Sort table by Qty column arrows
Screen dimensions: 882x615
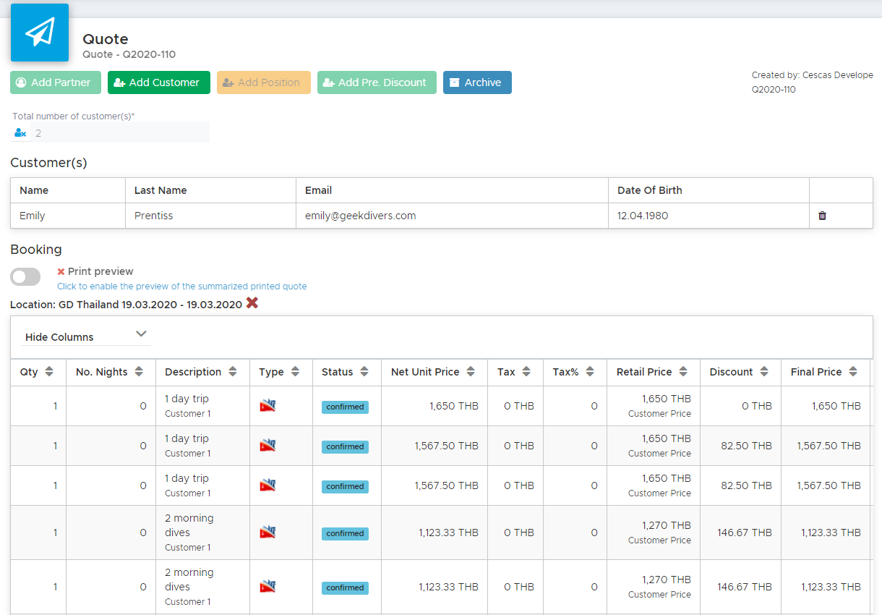click(49, 372)
